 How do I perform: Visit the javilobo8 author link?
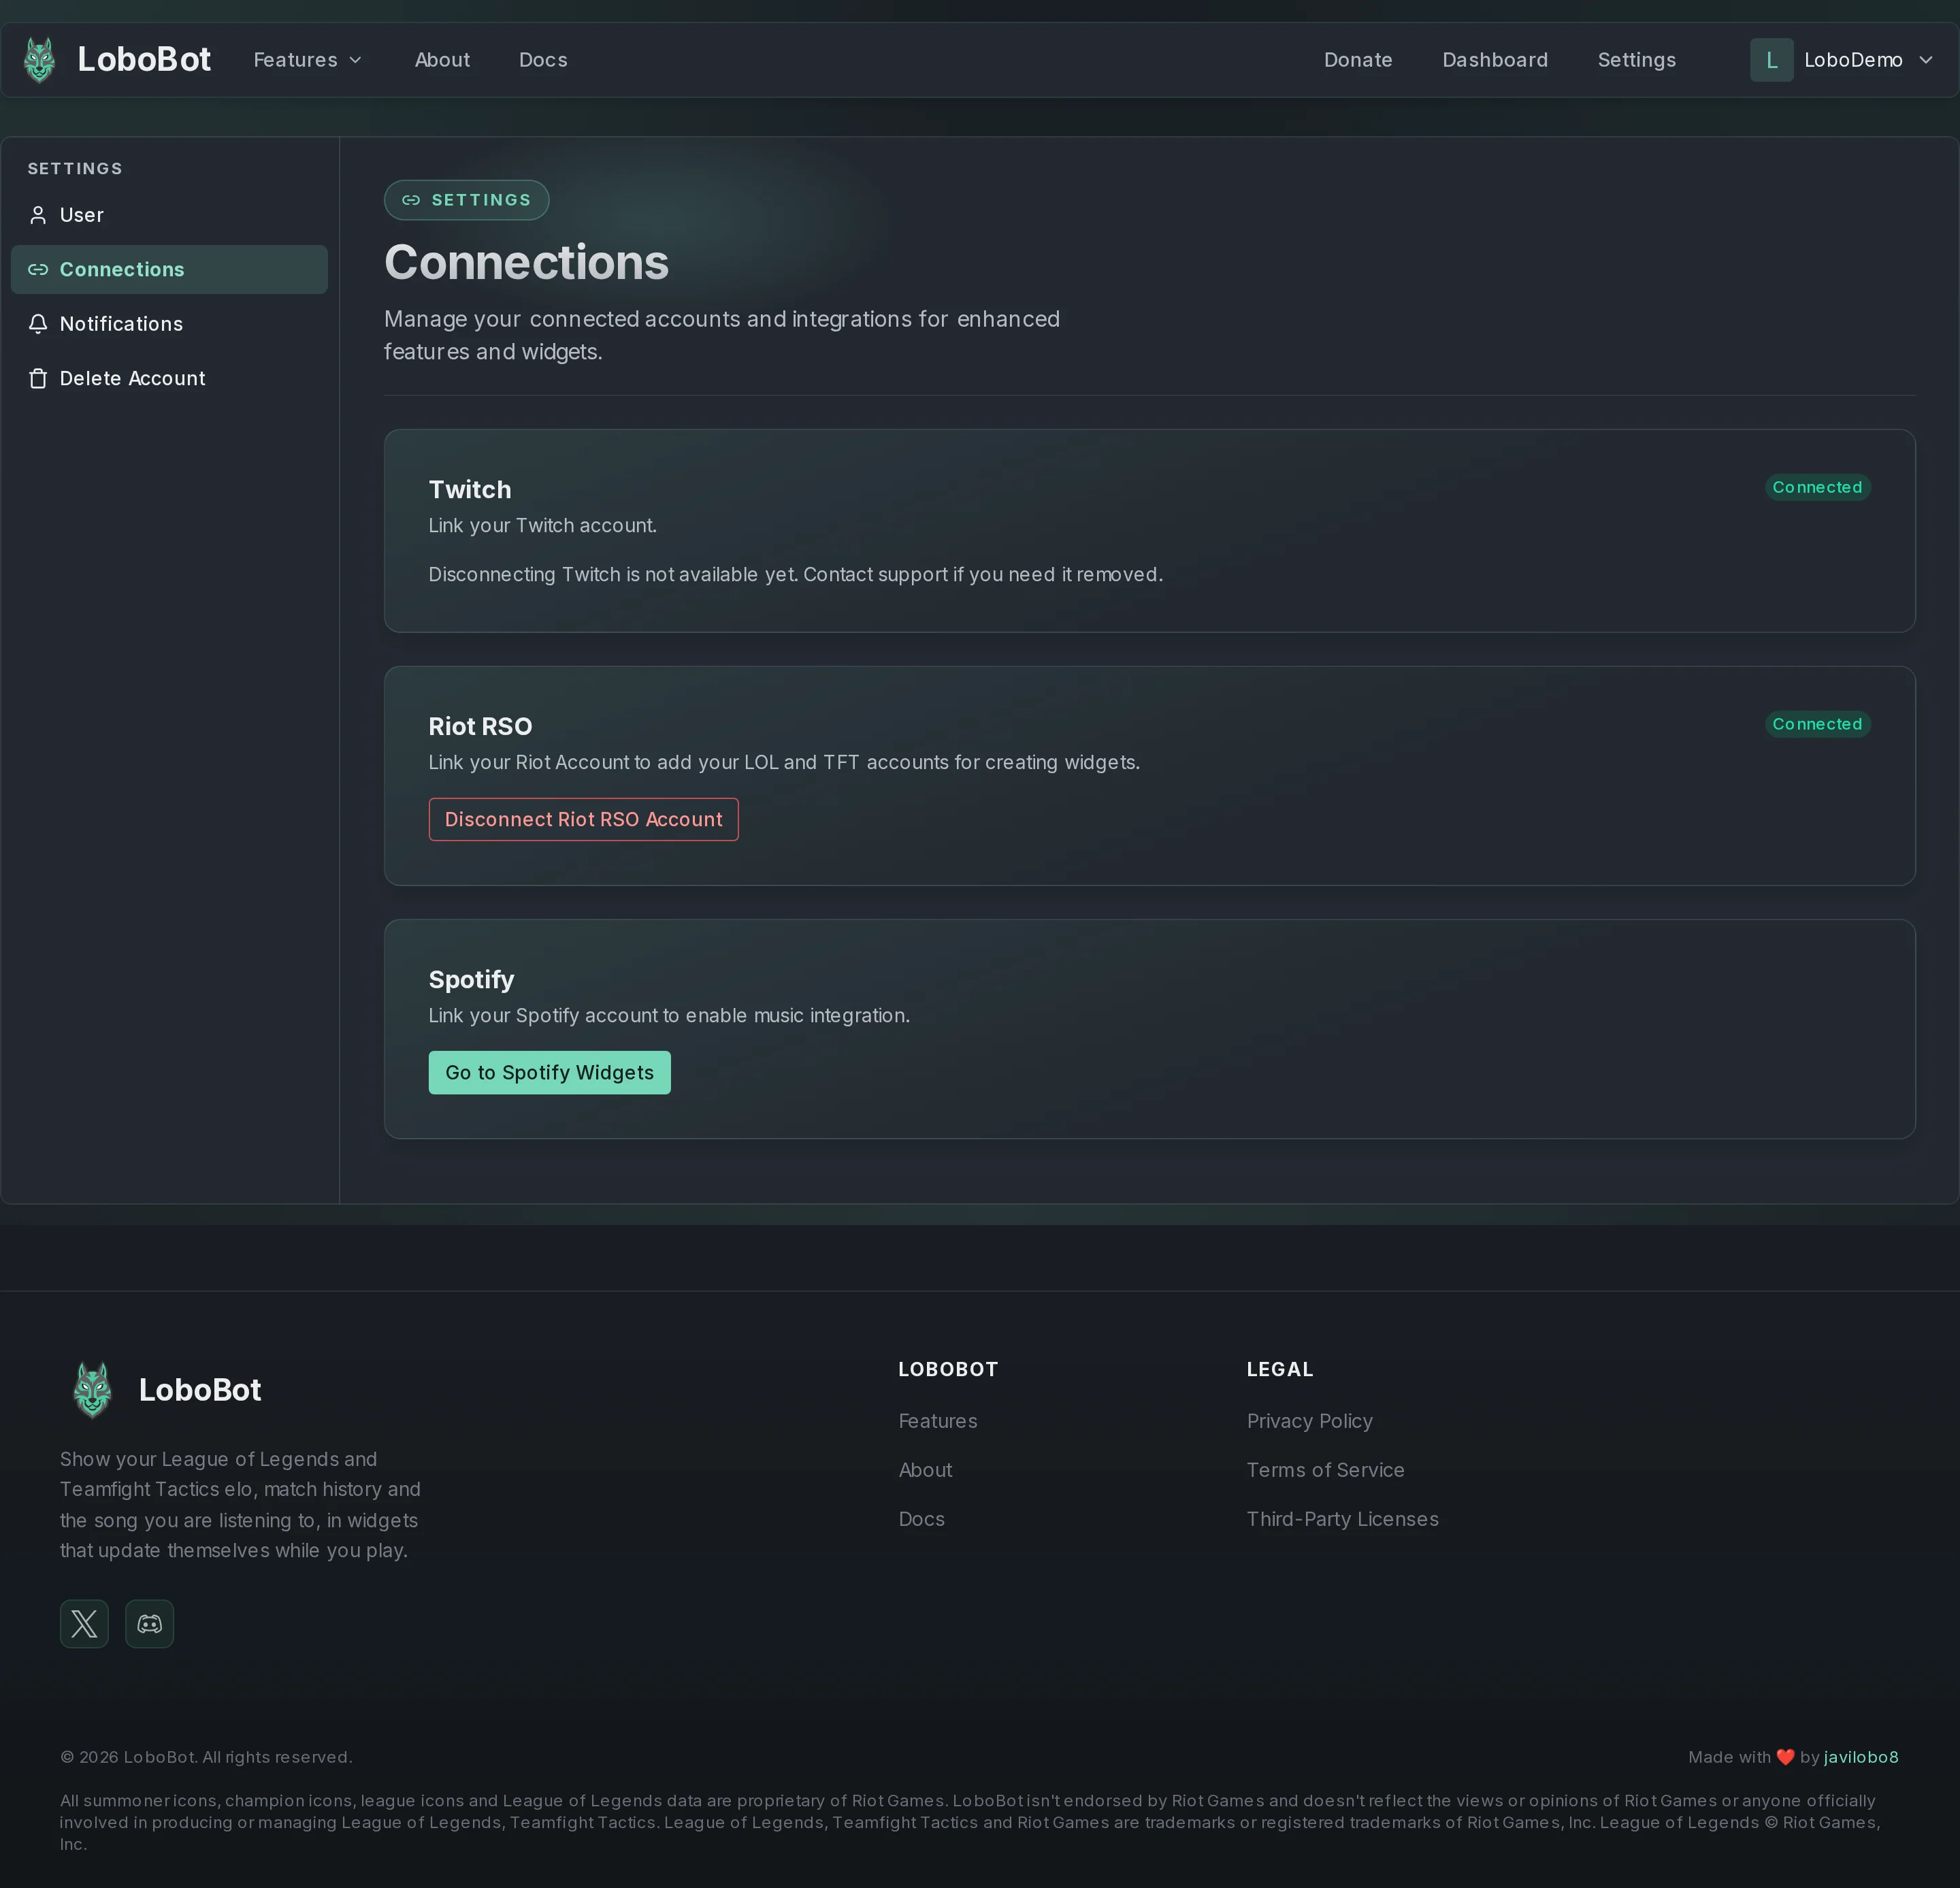click(x=1861, y=1757)
